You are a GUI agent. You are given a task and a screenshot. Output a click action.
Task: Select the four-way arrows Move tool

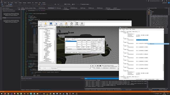click(82, 24)
